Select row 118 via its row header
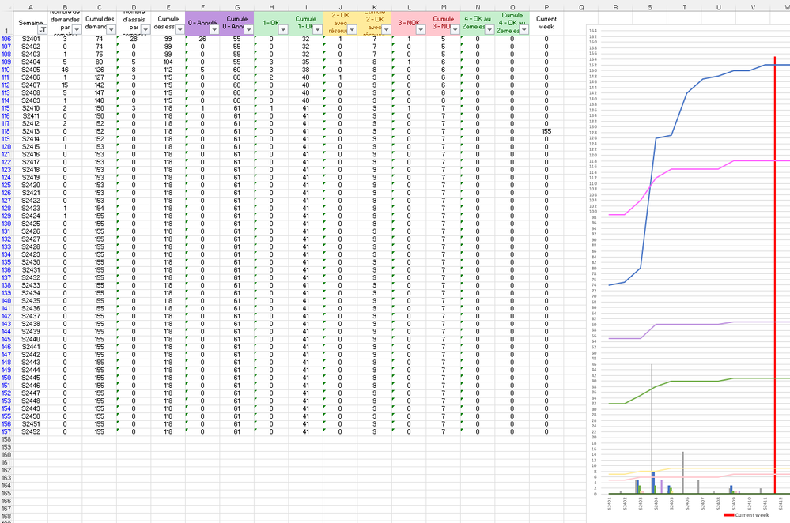The image size is (790, 523). pos(6,131)
